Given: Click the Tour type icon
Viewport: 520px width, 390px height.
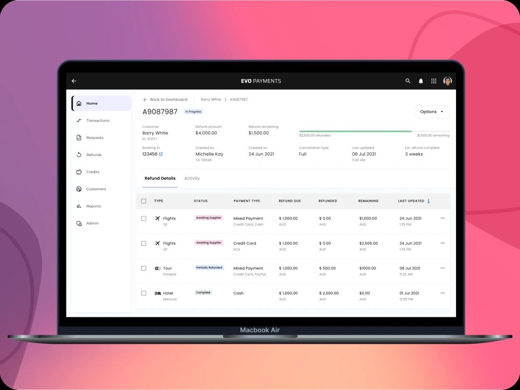Looking at the screenshot, I should [x=158, y=268].
